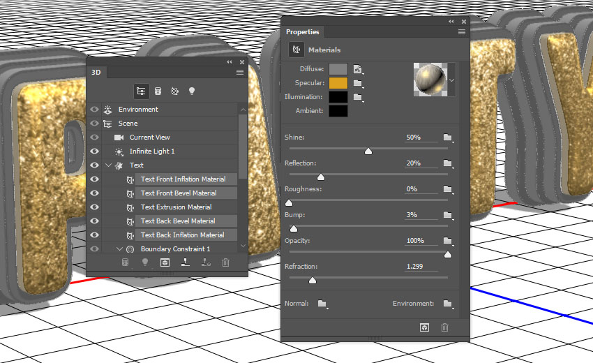Click the Specular orange color swatch
The height and width of the screenshot is (363, 593).
tap(338, 83)
